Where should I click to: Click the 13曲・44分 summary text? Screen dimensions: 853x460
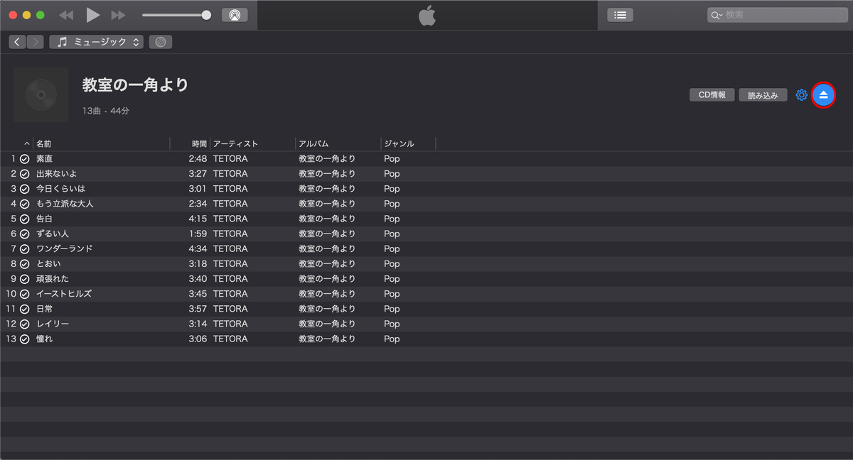(x=106, y=111)
